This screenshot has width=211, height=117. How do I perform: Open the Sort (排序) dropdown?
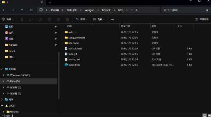[82, 19]
